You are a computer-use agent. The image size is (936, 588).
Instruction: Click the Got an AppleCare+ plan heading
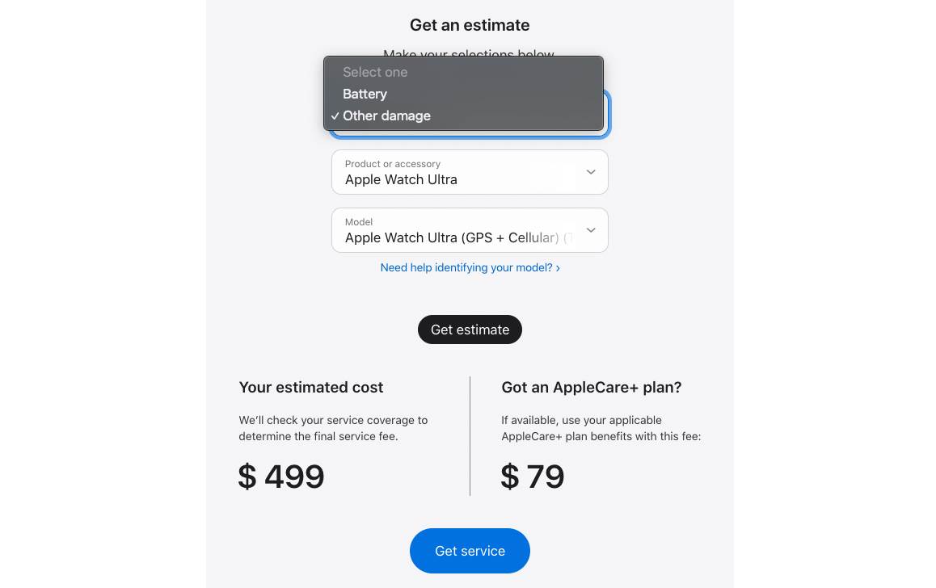click(592, 388)
